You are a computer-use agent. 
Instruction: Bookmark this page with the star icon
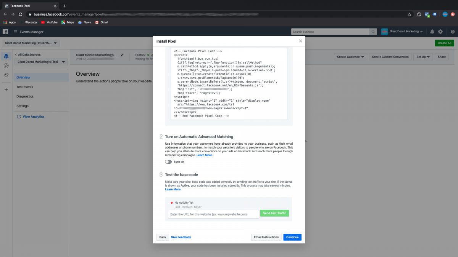[410, 14]
